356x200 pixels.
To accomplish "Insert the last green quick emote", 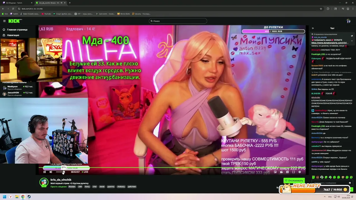I will [x=351, y=177].
